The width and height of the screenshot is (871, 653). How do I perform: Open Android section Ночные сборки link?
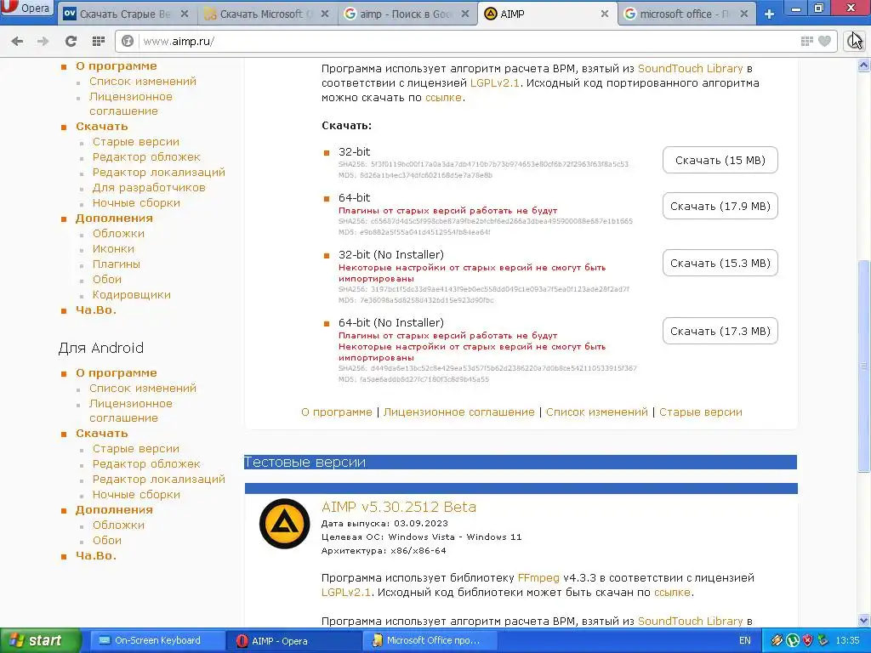(x=136, y=495)
